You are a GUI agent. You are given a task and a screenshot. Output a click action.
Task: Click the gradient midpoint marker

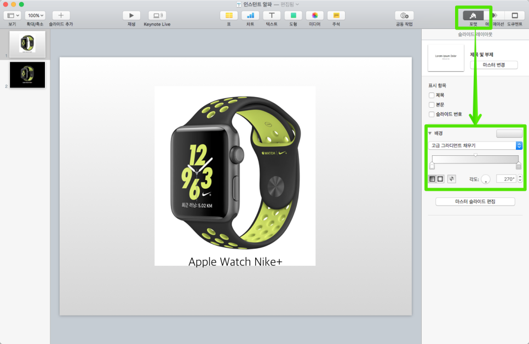tap(475, 155)
